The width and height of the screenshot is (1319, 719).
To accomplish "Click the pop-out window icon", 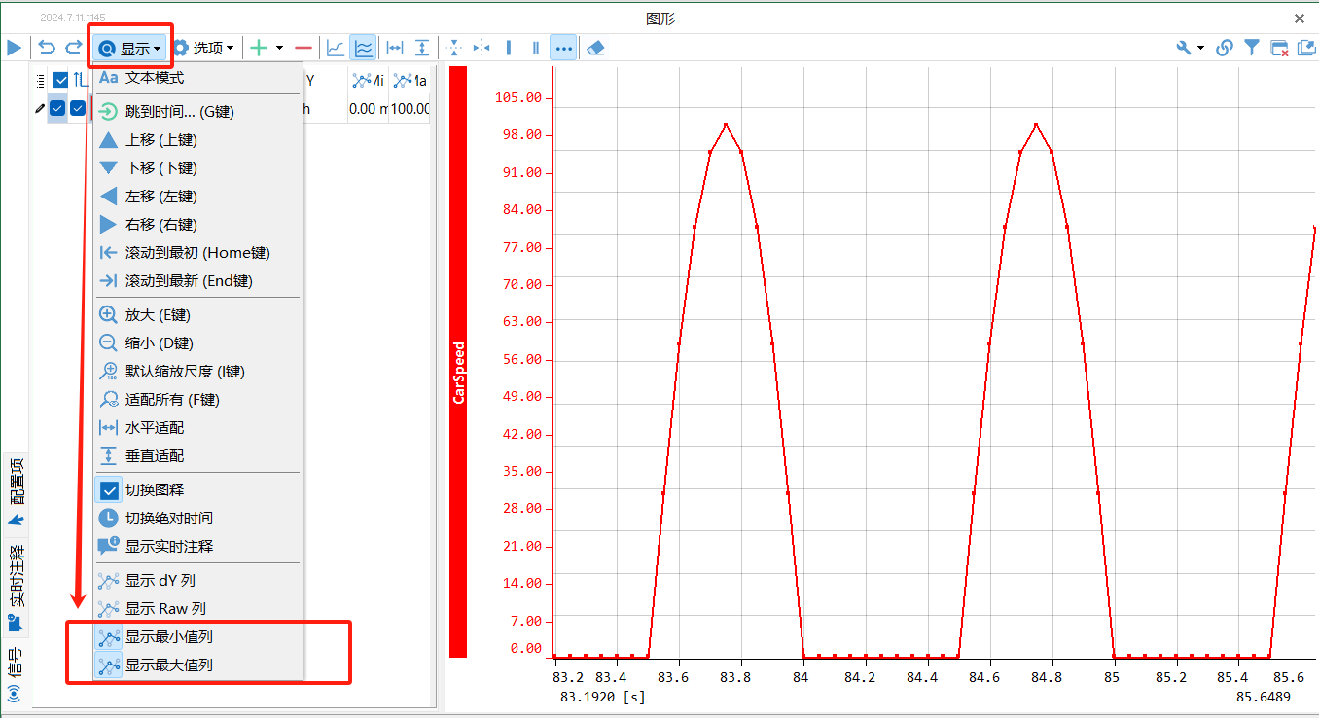I will pos(1305,48).
